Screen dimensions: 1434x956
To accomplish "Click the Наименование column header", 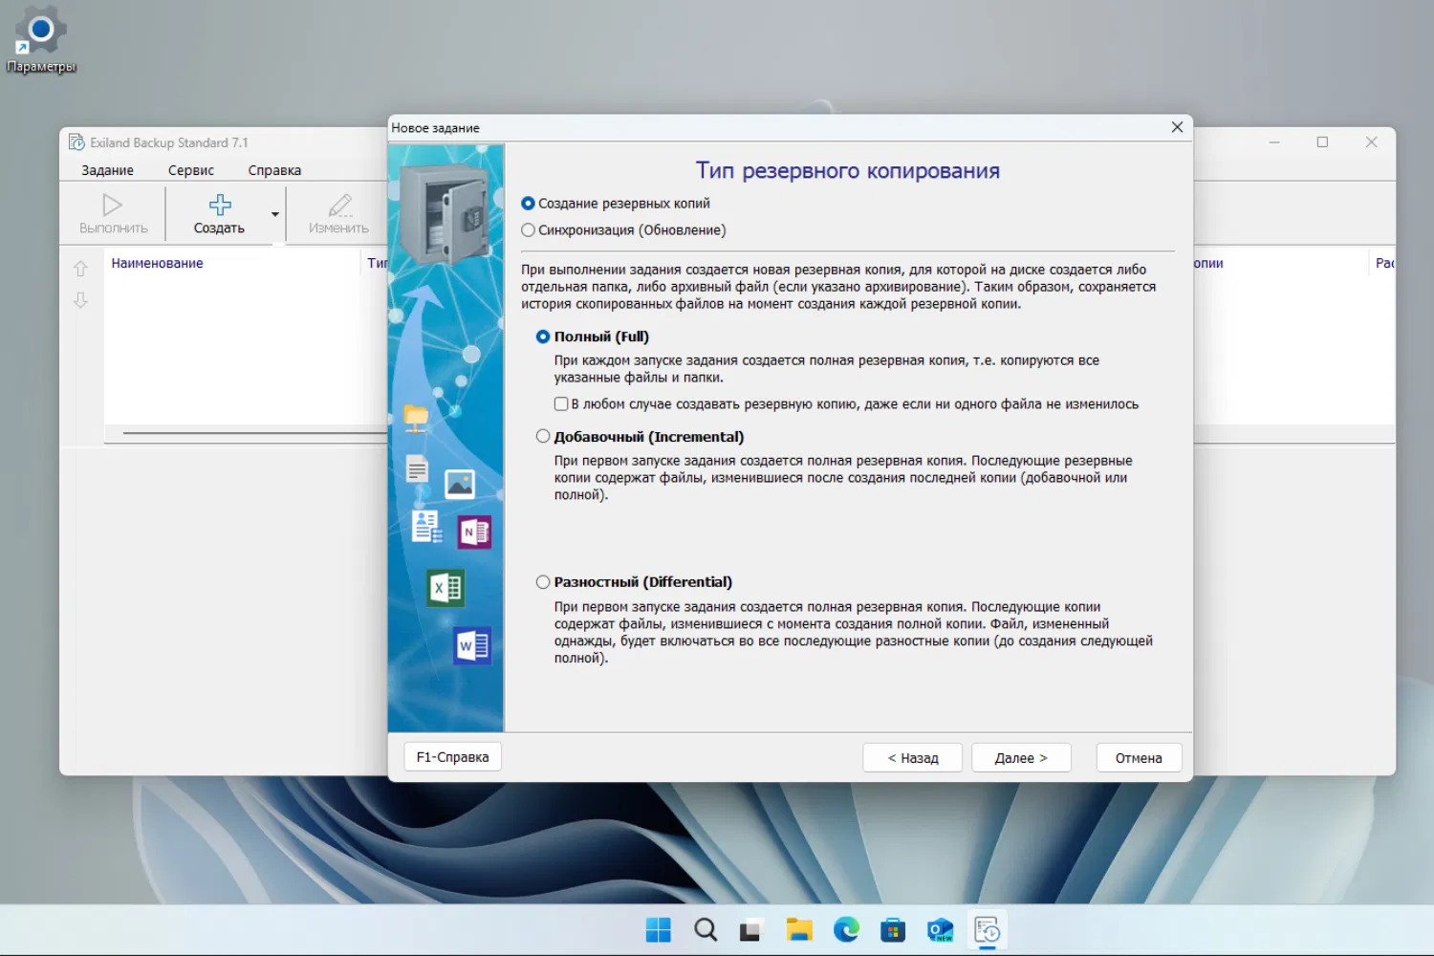I will pos(157,263).
